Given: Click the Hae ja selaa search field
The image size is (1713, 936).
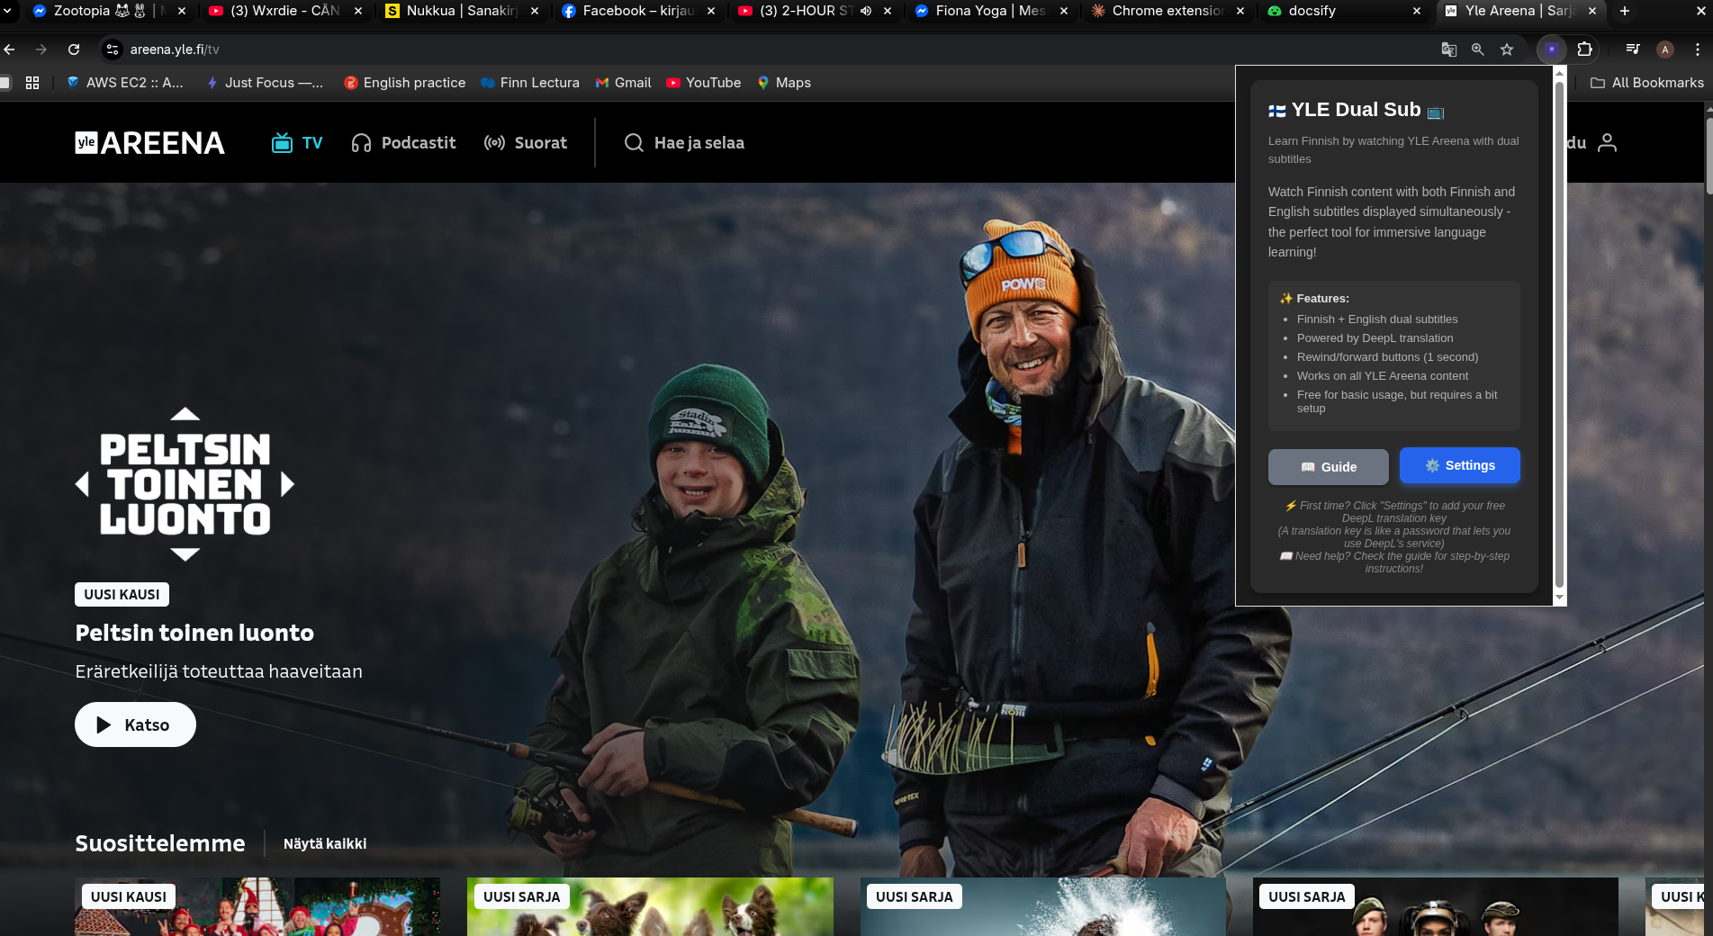Looking at the screenshot, I should point(685,143).
